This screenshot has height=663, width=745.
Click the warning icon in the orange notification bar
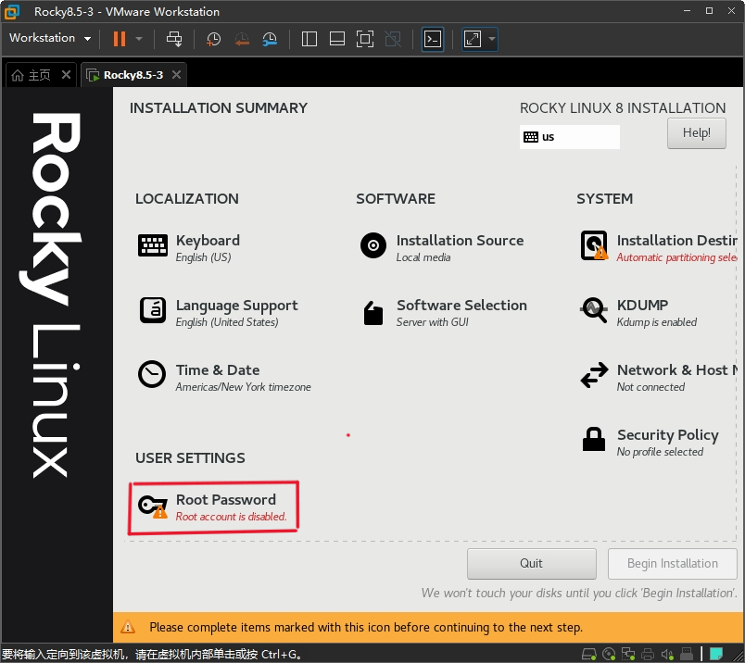click(127, 628)
